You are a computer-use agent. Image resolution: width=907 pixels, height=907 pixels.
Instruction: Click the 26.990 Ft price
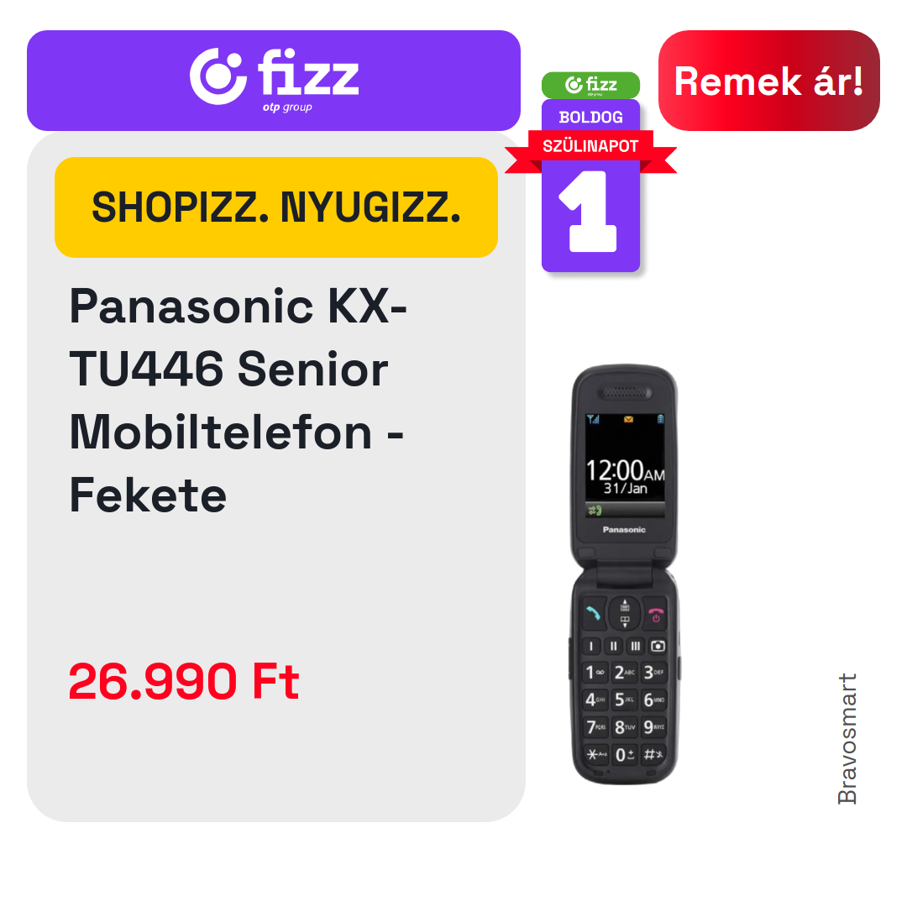(x=184, y=681)
